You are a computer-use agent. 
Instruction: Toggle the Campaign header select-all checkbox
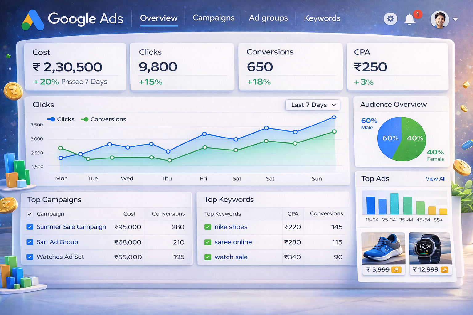click(x=30, y=214)
